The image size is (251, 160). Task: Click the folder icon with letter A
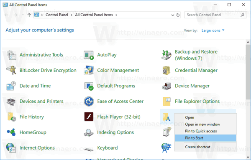coord(166,117)
